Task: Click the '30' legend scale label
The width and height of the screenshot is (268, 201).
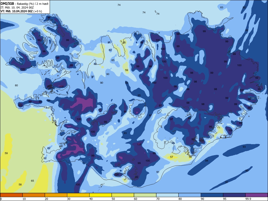Action: click(69, 199)
